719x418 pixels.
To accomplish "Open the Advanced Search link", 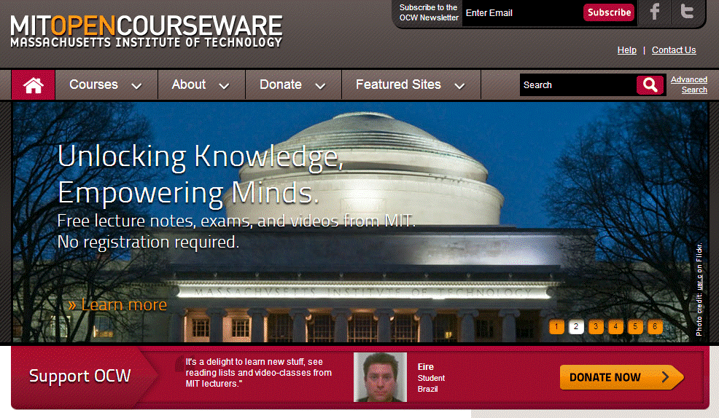I will [x=689, y=84].
